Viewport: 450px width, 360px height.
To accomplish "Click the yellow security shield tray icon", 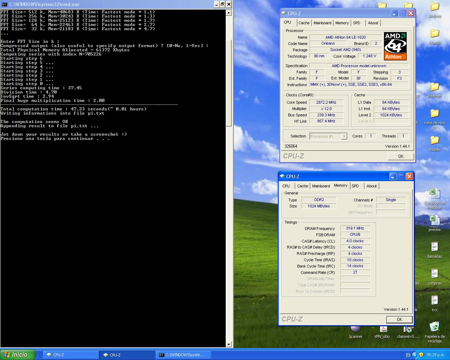I will point(421,355).
